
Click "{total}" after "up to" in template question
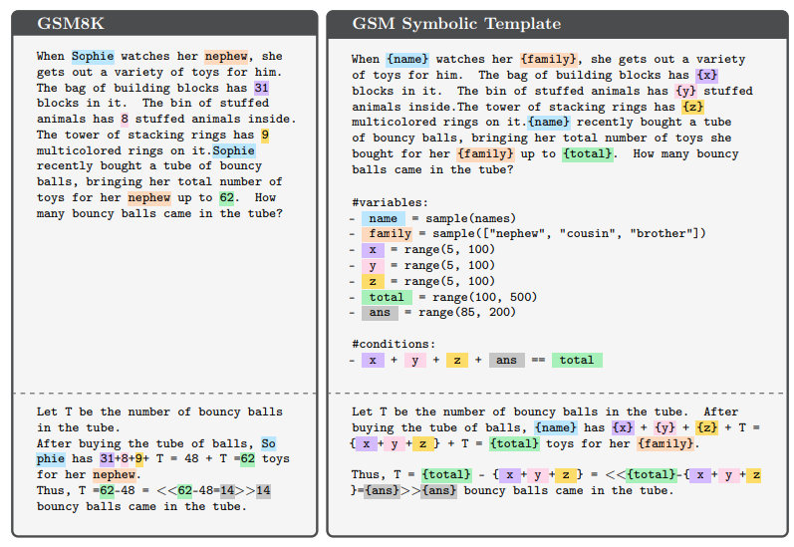[x=588, y=154]
